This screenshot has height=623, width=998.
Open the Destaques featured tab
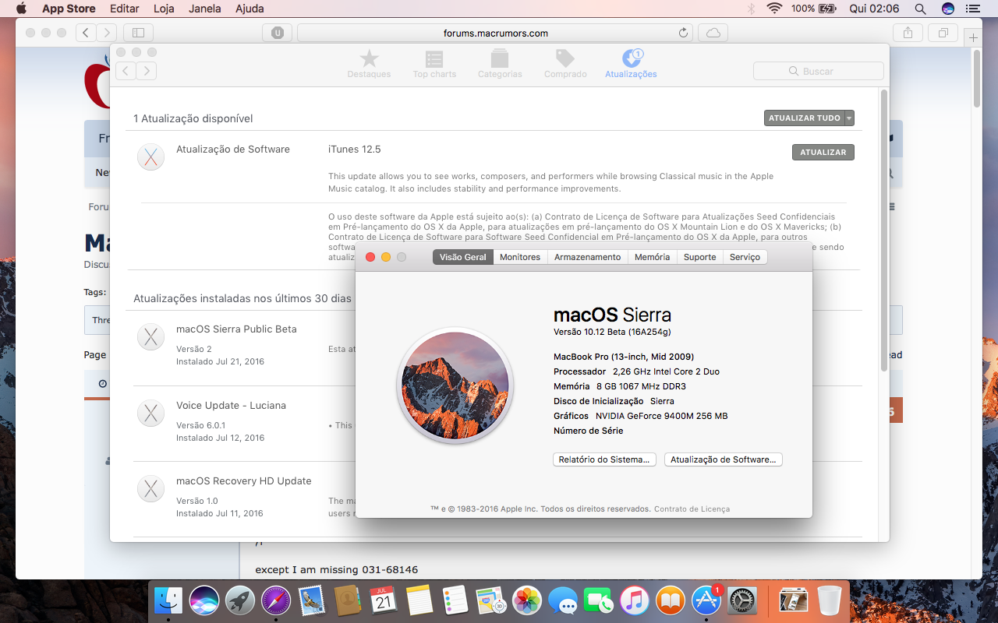point(369,64)
